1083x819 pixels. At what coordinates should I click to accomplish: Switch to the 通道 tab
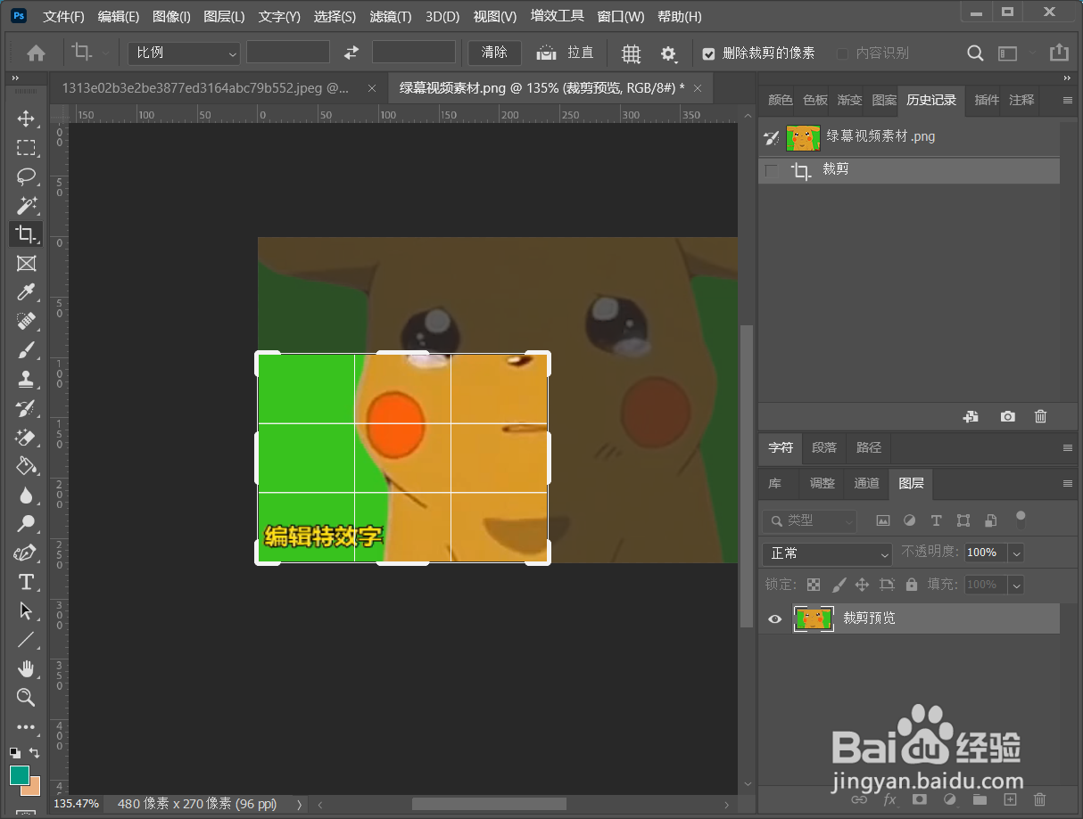pyautogui.click(x=866, y=483)
